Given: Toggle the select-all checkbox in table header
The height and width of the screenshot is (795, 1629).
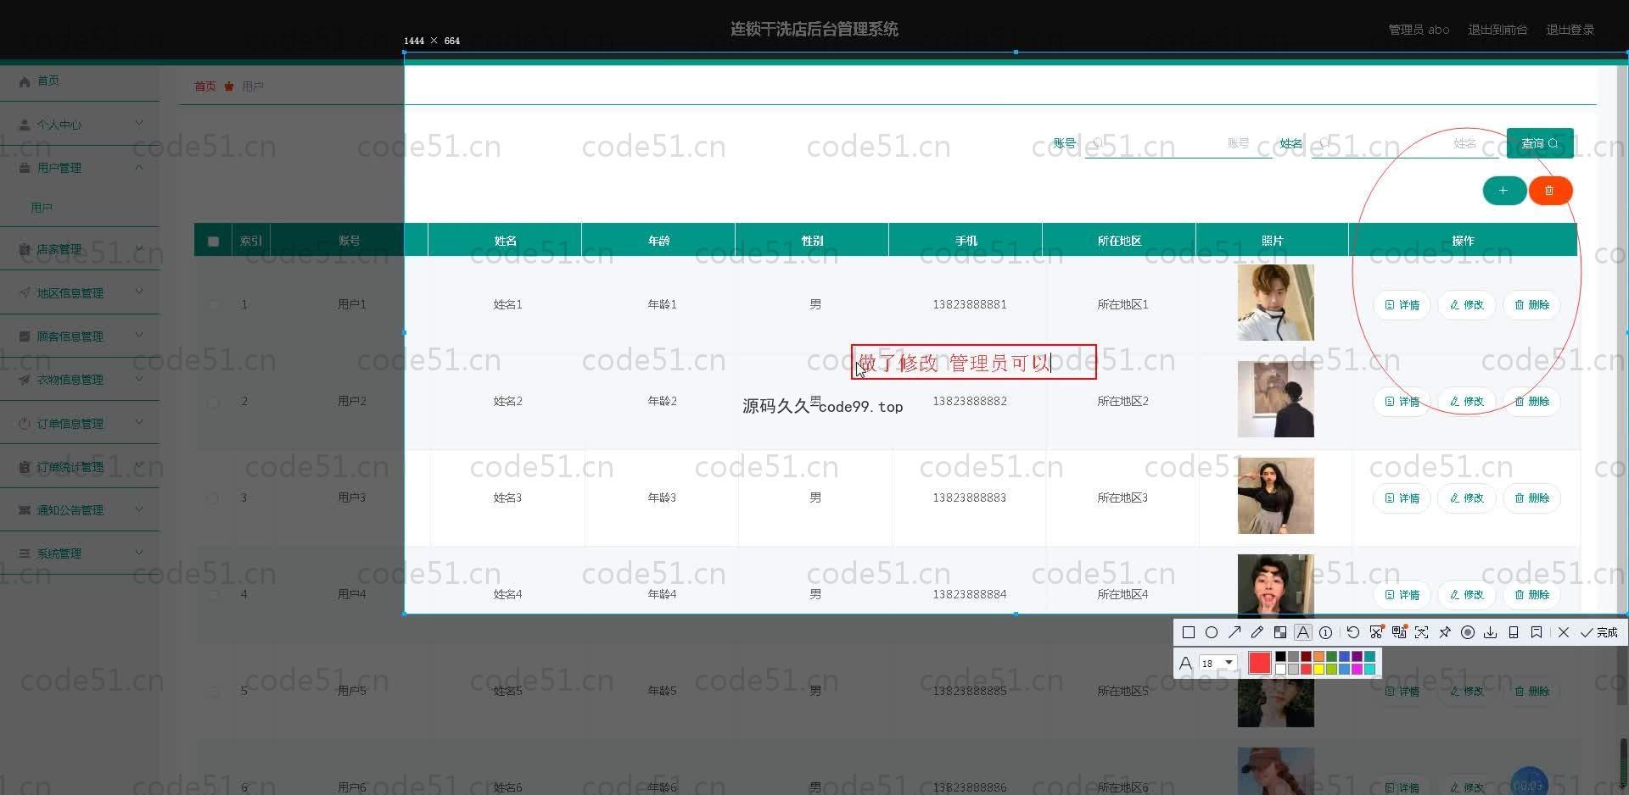Looking at the screenshot, I should (x=213, y=242).
